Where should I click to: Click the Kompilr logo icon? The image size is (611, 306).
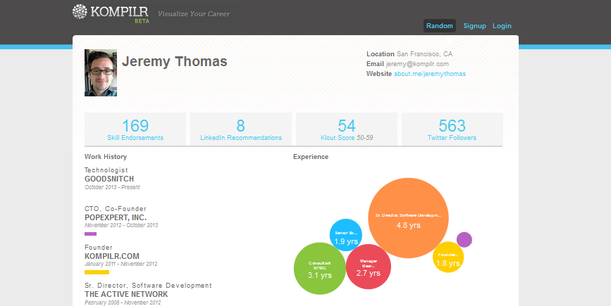pyautogui.click(x=80, y=12)
